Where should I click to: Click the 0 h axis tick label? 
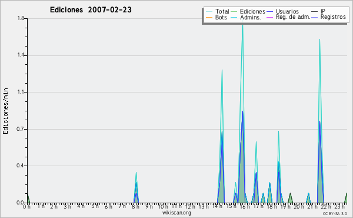(x=27, y=206)
